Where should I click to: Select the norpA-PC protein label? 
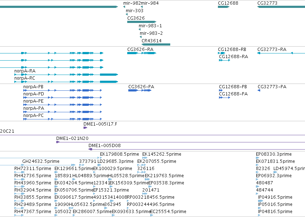point(33,115)
